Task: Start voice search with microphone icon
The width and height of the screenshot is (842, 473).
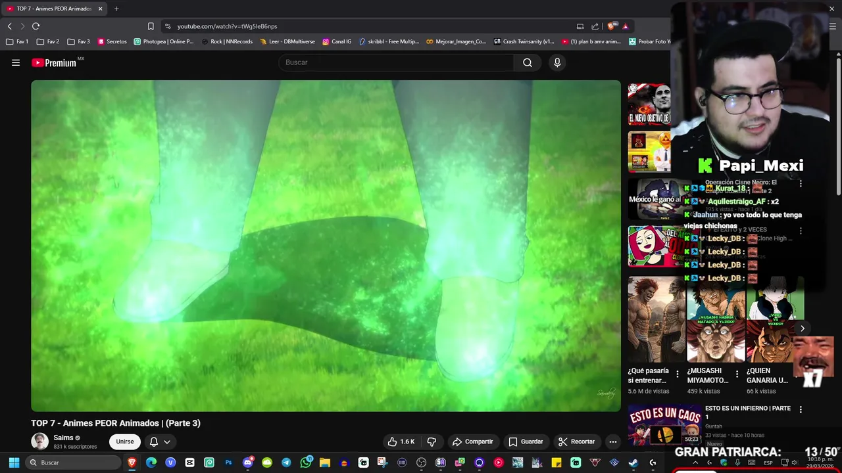Action: [557, 62]
